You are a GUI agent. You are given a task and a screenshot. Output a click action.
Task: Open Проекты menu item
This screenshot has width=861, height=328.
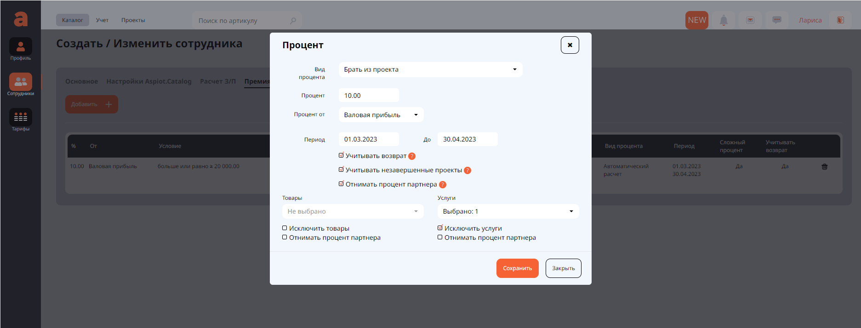coord(133,20)
